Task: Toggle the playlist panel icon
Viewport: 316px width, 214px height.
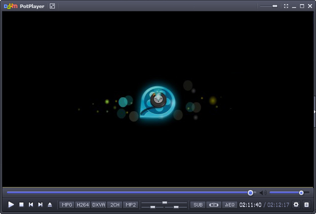Action: tap(307, 205)
